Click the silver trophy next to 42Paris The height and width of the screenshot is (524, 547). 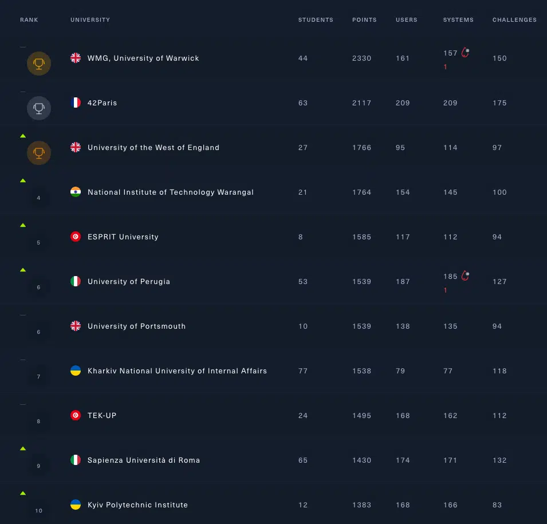[x=39, y=108]
